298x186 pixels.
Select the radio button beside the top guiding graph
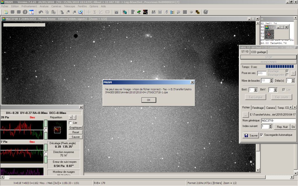click(x=45, y=130)
